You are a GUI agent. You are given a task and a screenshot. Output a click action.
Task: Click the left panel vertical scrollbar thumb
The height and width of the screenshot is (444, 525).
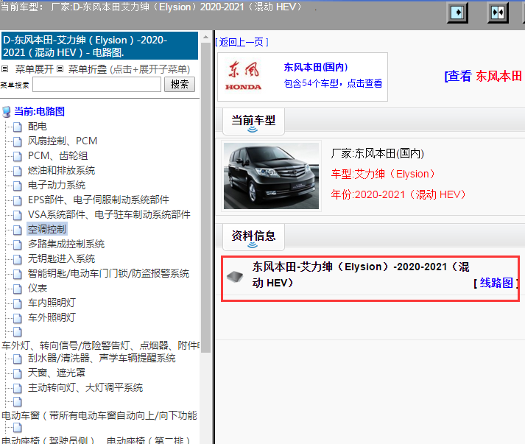pos(206,197)
